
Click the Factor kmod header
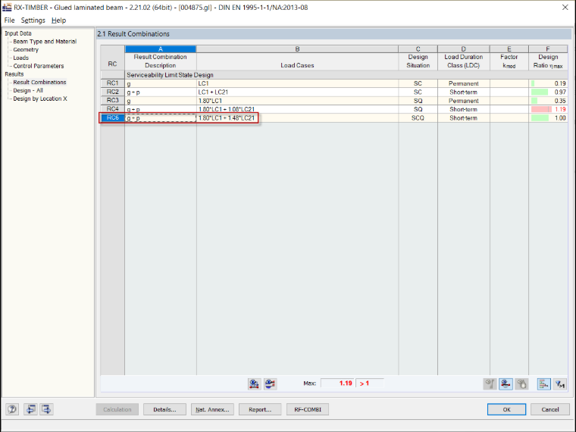point(509,61)
